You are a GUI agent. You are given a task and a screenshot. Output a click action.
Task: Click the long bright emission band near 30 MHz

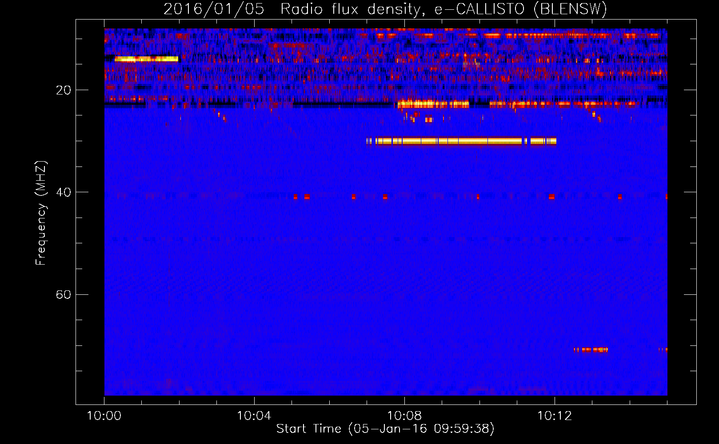461,141
